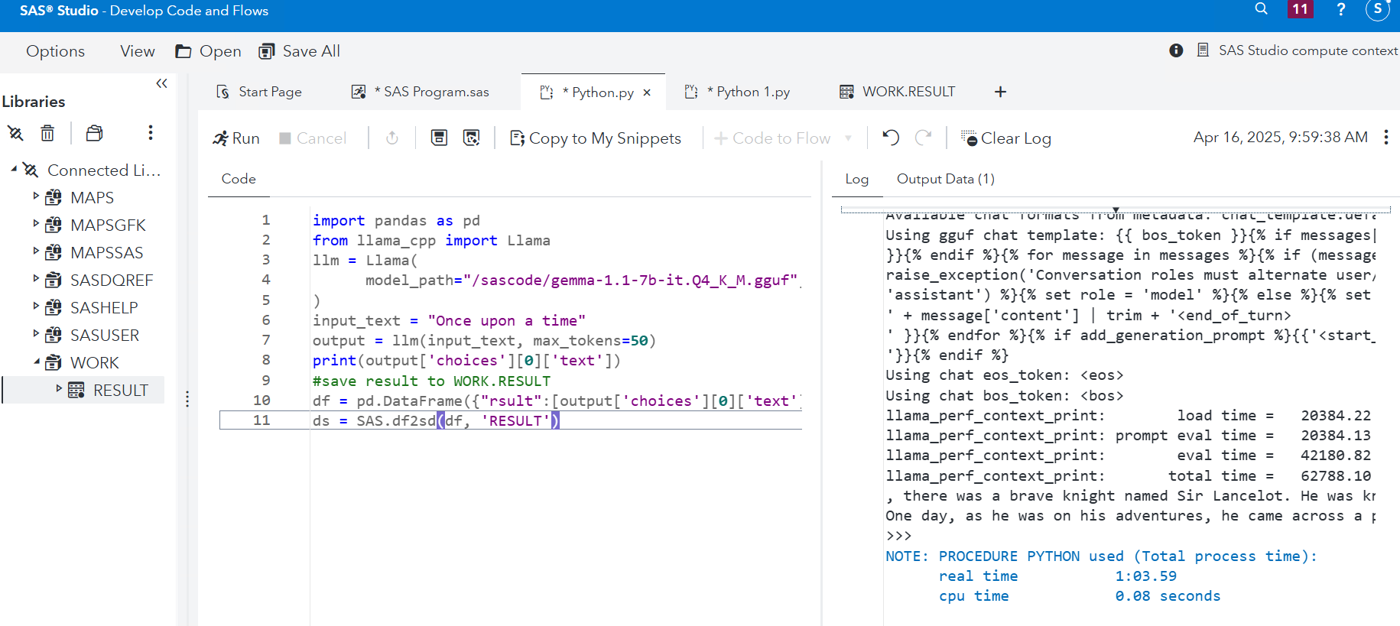Delete library using trash icon
1400x626 pixels.
[x=47, y=133]
